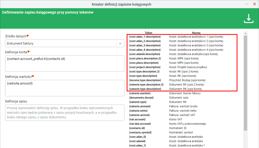Select token {cost.adan_0}
Image resolution: width=259 pixels, height=148 pixels.
[138, 137]
